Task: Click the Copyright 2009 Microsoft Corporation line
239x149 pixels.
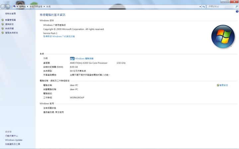Action: coord(74,29)
